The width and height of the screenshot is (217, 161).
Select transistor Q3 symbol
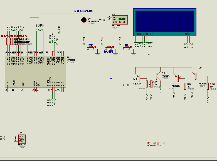[177, 79]
